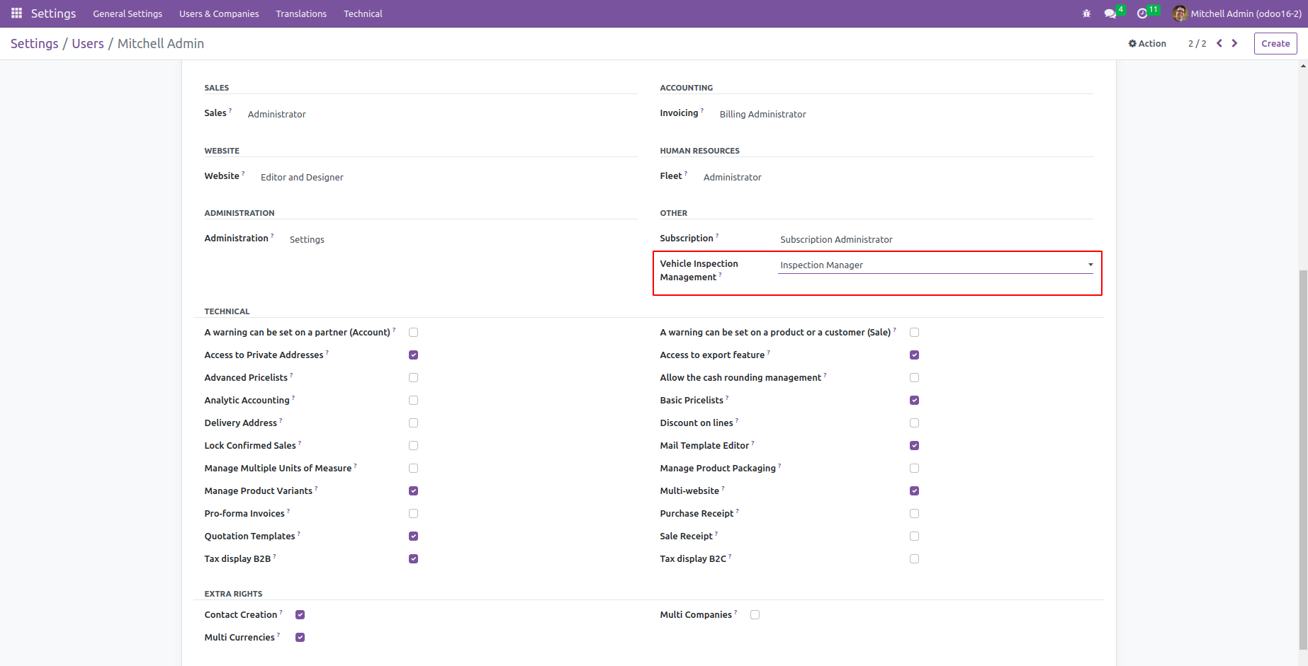Open the activities clock icon

click(1142, 13)
